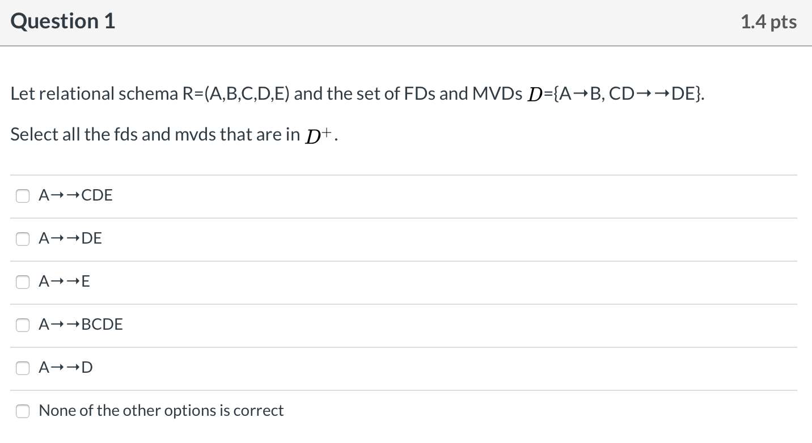Check the A→→CDE answer checkbox
This screenshot has height=443, width=812.
[23, 196]
